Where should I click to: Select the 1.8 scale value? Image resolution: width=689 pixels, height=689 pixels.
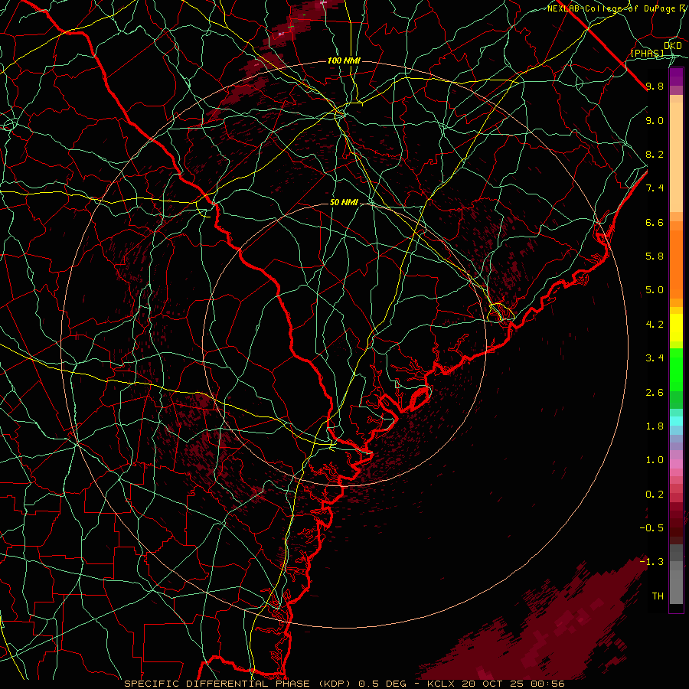coord(655,426)
